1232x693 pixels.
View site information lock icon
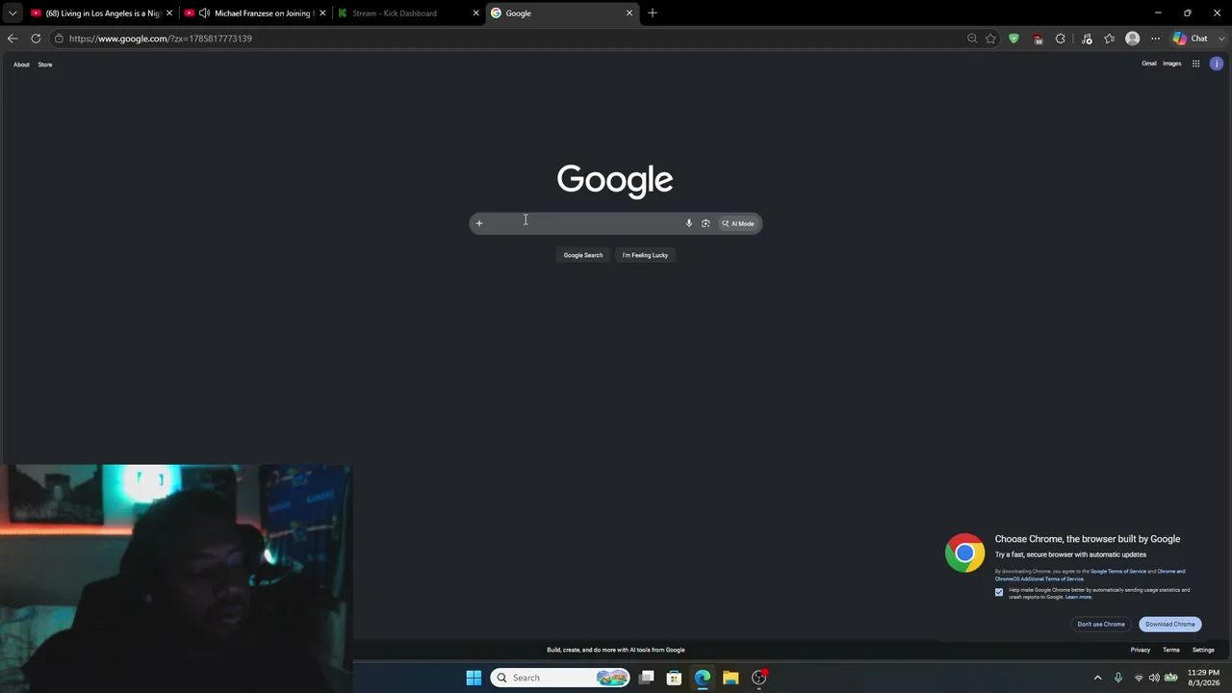coord(59,38)
